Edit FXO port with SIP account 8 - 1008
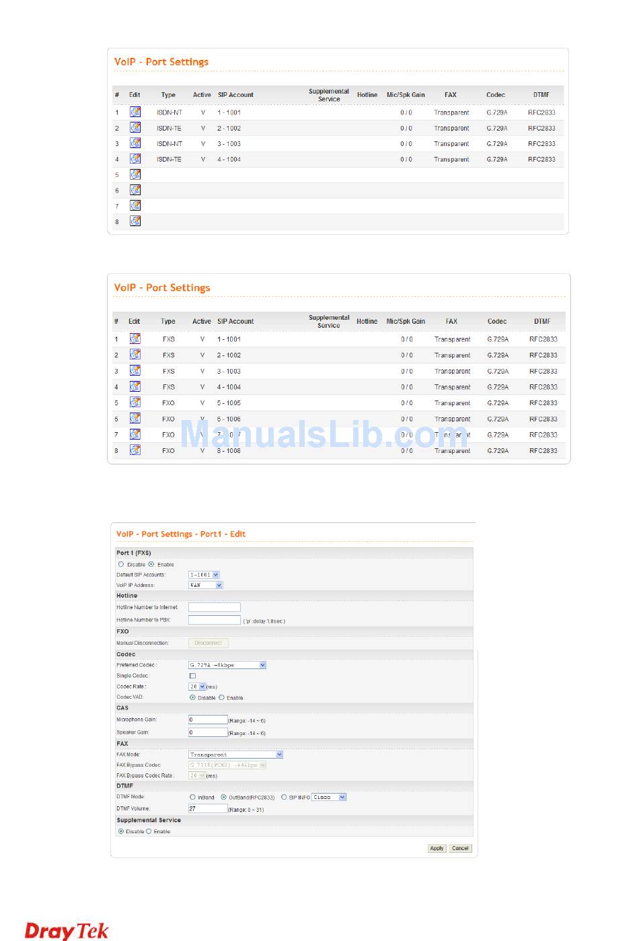 coord(135,450)
